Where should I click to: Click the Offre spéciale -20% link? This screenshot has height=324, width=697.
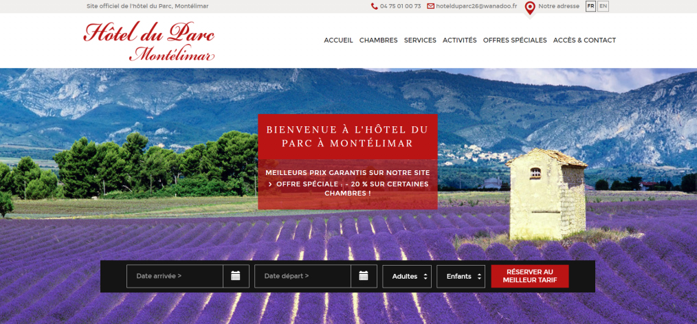(348, 189)
